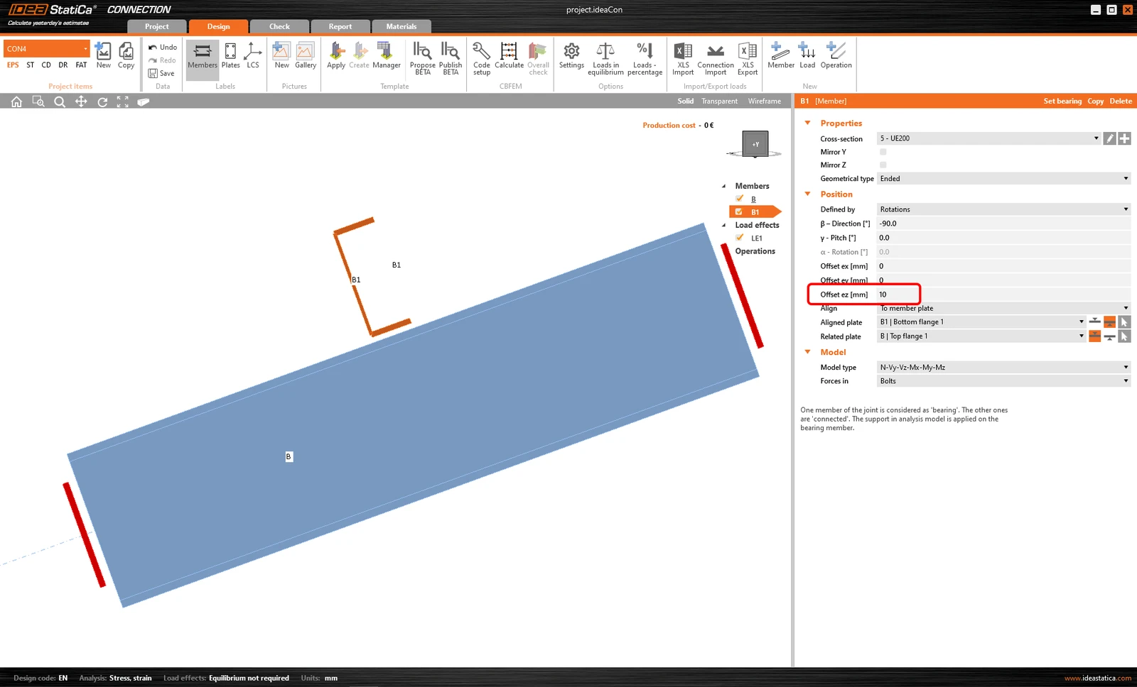Switch to the Check tab
Screen dimensions: 1137x687
[279, 26]
